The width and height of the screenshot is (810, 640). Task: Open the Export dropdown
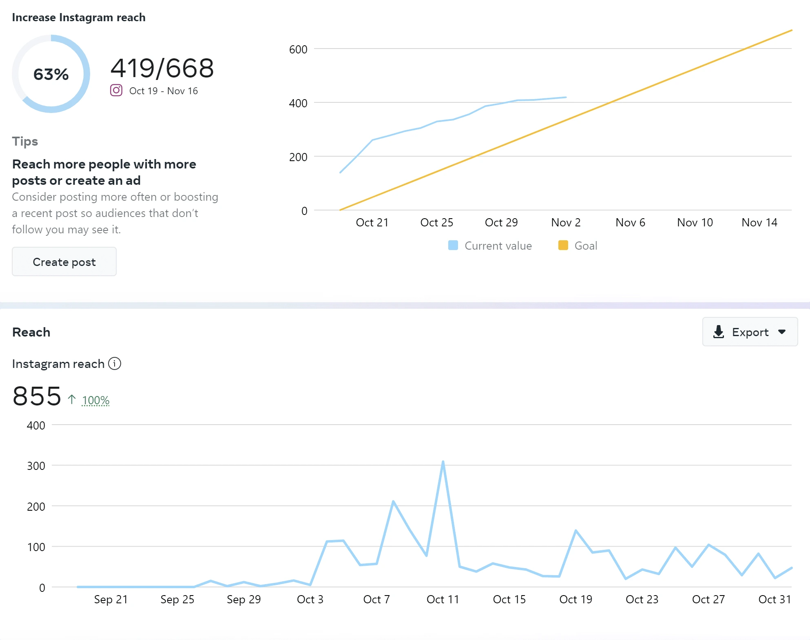(x=750, y=332)
